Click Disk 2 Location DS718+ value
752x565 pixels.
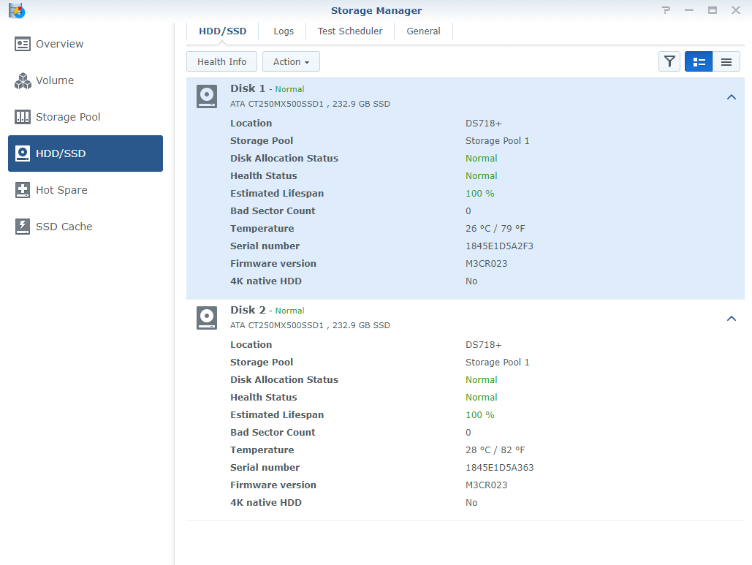[484, 345]
